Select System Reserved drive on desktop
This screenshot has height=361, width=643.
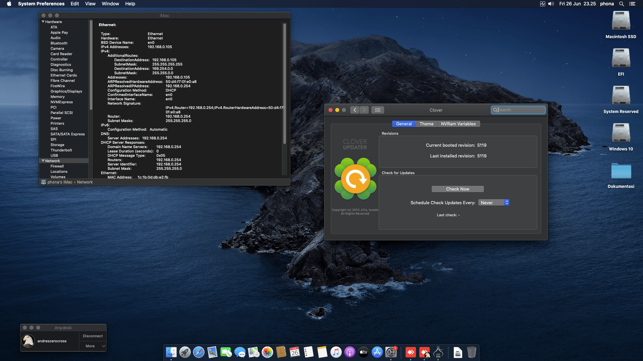621,96
